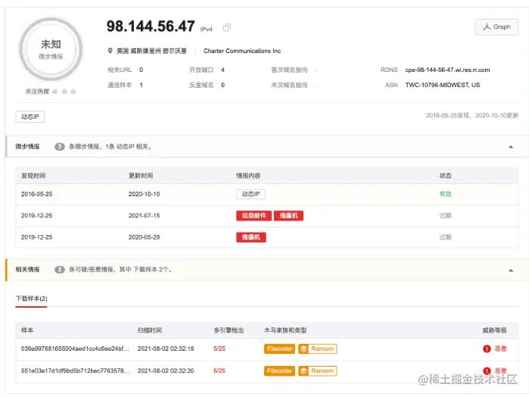Click 傀儡机 tag in the 2021-07-15 row
This screenshot has width=529, height=397.
[x=288, y=216]
